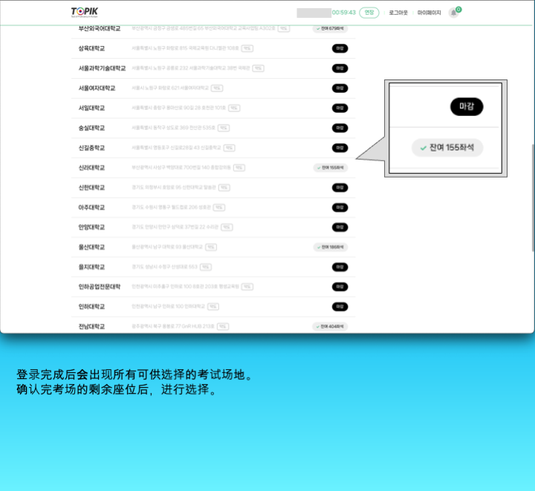
Task: Select 신라대학교 remaining 155 seats badge
Action: [330, 168]
